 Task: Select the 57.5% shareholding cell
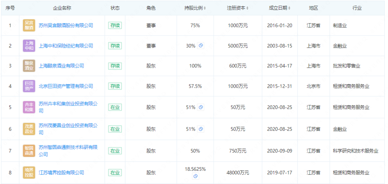coord(195,86)
